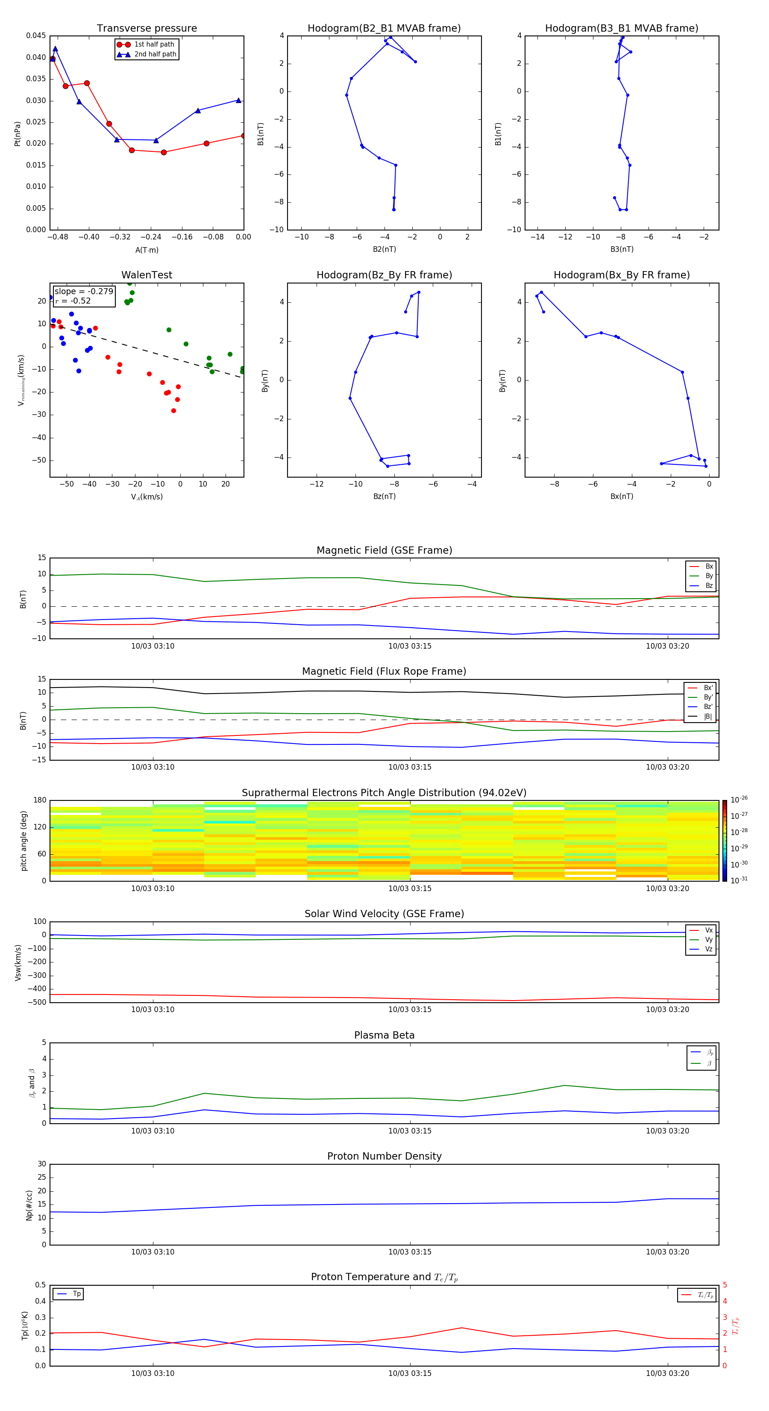Click the 'Vsw(km/s)' axis label
769x1411 pixels.
[x=18, y=962]
